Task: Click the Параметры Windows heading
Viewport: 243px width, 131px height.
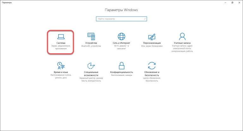Action: tap(121, 10)
